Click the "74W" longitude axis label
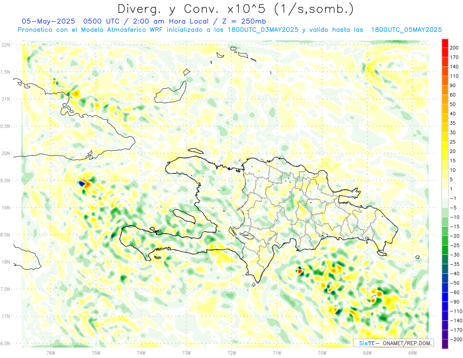Viewport: 463px width, 358px height. pyautogui.click(x=141, y=352)
